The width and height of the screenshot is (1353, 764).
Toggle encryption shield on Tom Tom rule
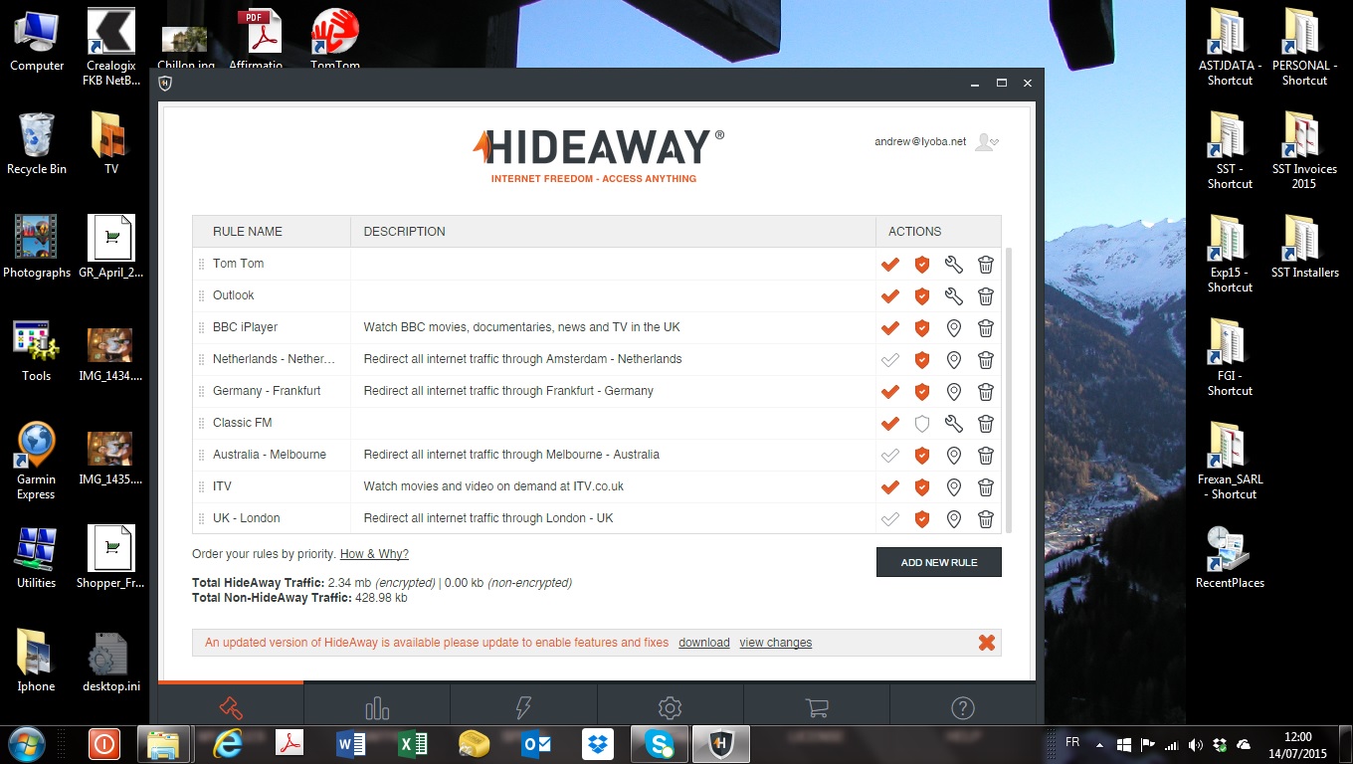tap(922, 265)
